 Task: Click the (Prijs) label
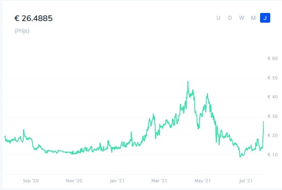tap(22, 31)
